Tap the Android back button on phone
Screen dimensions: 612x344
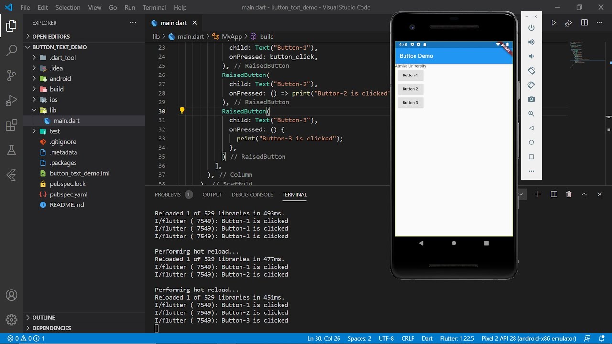[421, 243]
